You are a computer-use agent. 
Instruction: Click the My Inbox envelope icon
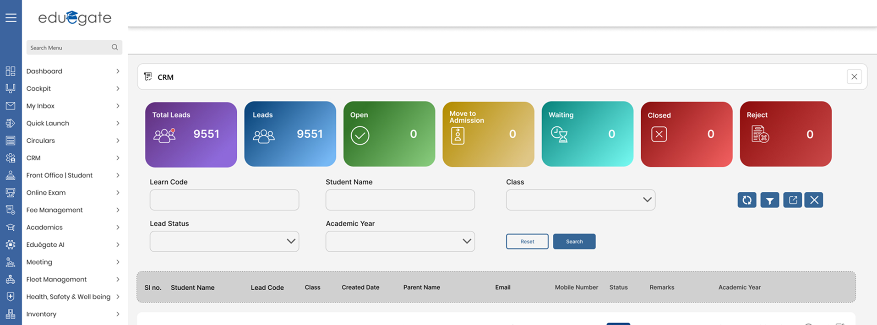pyautogui.click(x=11, y=106)
